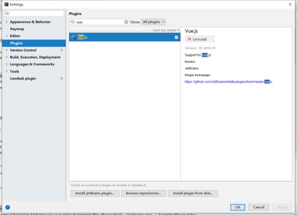Image resolution: width=297 pixels, height=215 pixels.
Task: Click Browse repositories button
Action: 143,193
